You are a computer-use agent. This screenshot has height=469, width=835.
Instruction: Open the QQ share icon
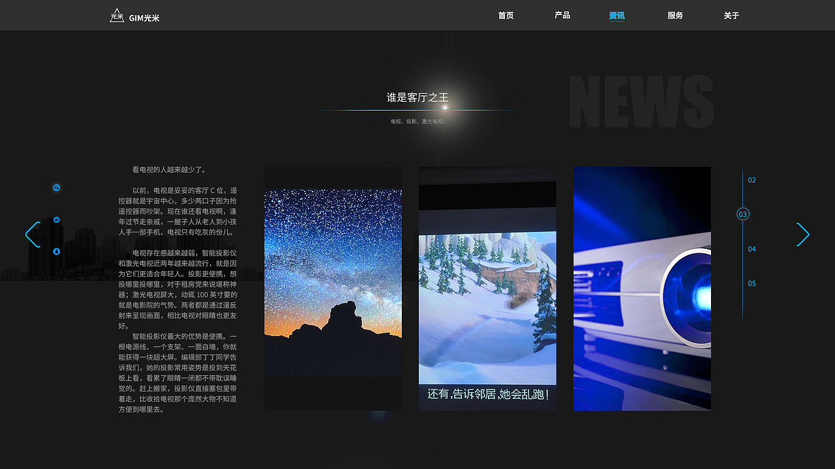[x=57, y=251]
